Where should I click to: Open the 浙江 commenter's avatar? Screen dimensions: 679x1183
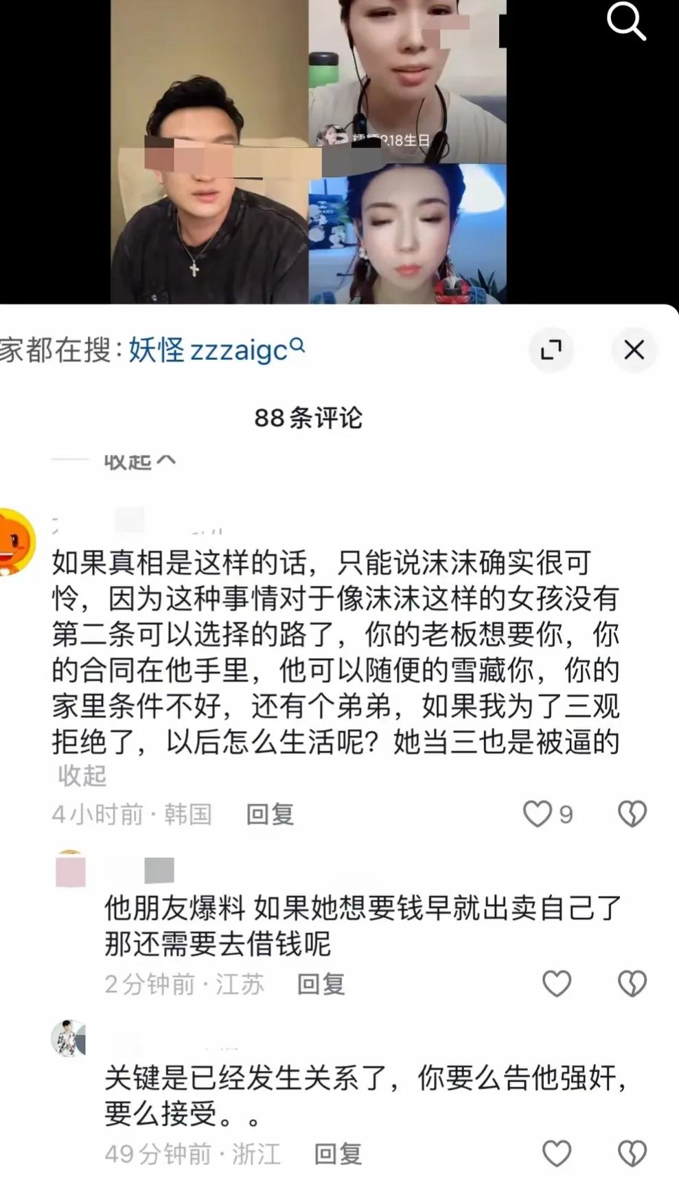(69, 1037)
